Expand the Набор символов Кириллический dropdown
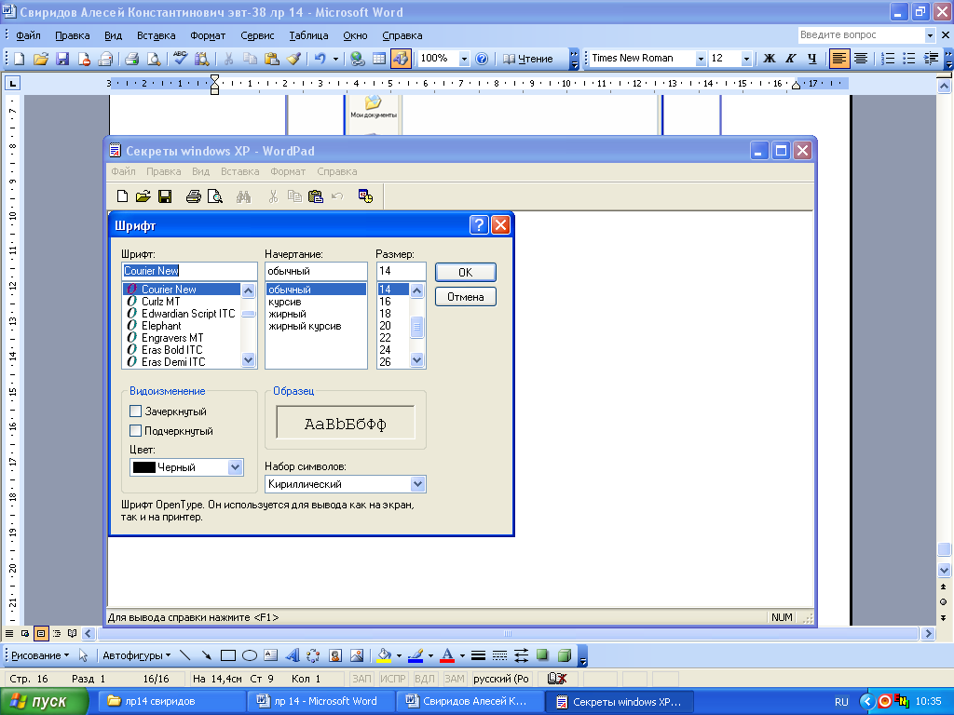This screenshot has height=715, width=954. pos(417,484)
